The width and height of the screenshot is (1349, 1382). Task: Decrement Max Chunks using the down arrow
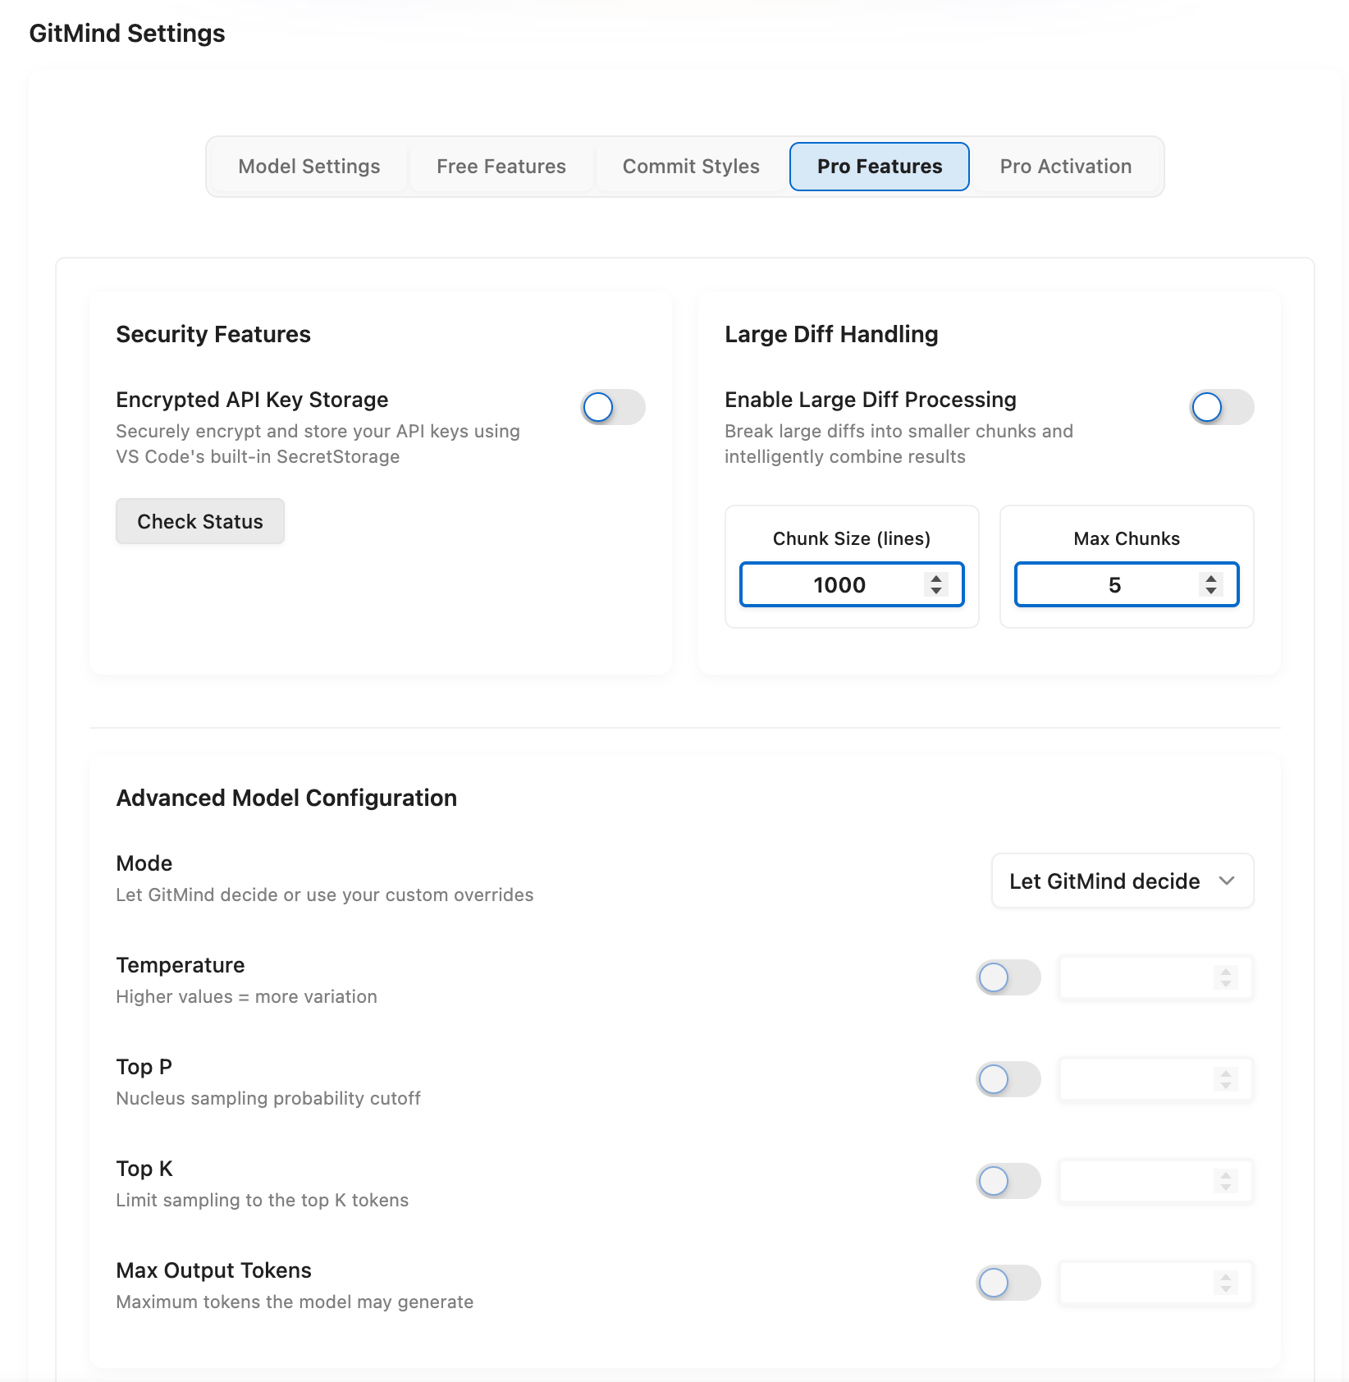pos(1211,590)
